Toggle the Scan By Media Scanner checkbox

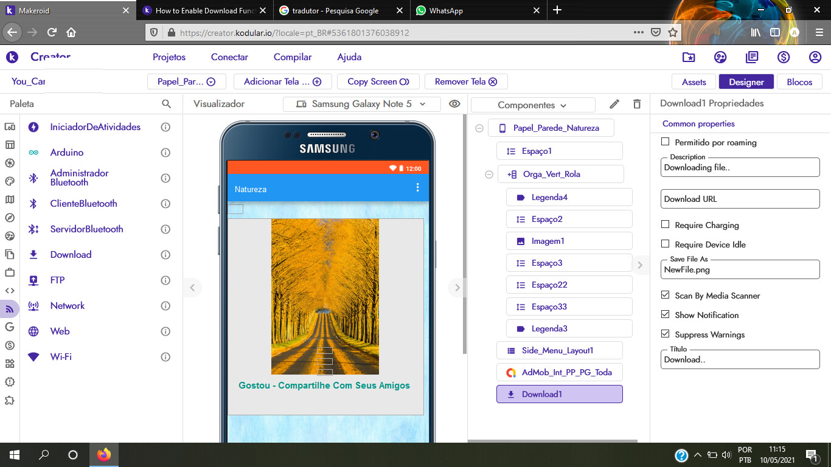[665, 295]
